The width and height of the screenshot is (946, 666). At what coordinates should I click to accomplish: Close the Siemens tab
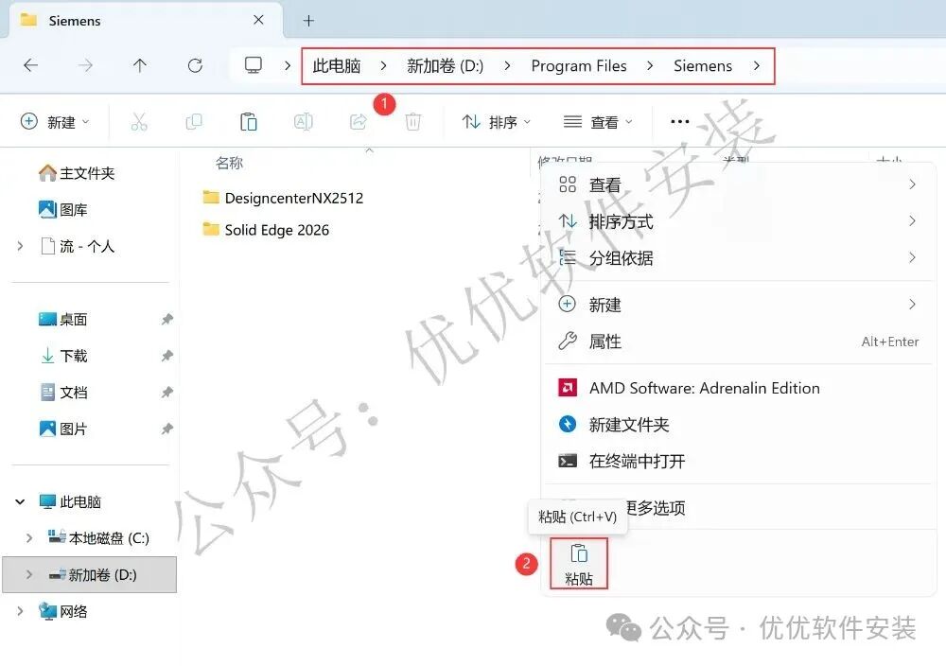[x=258, y=20]
